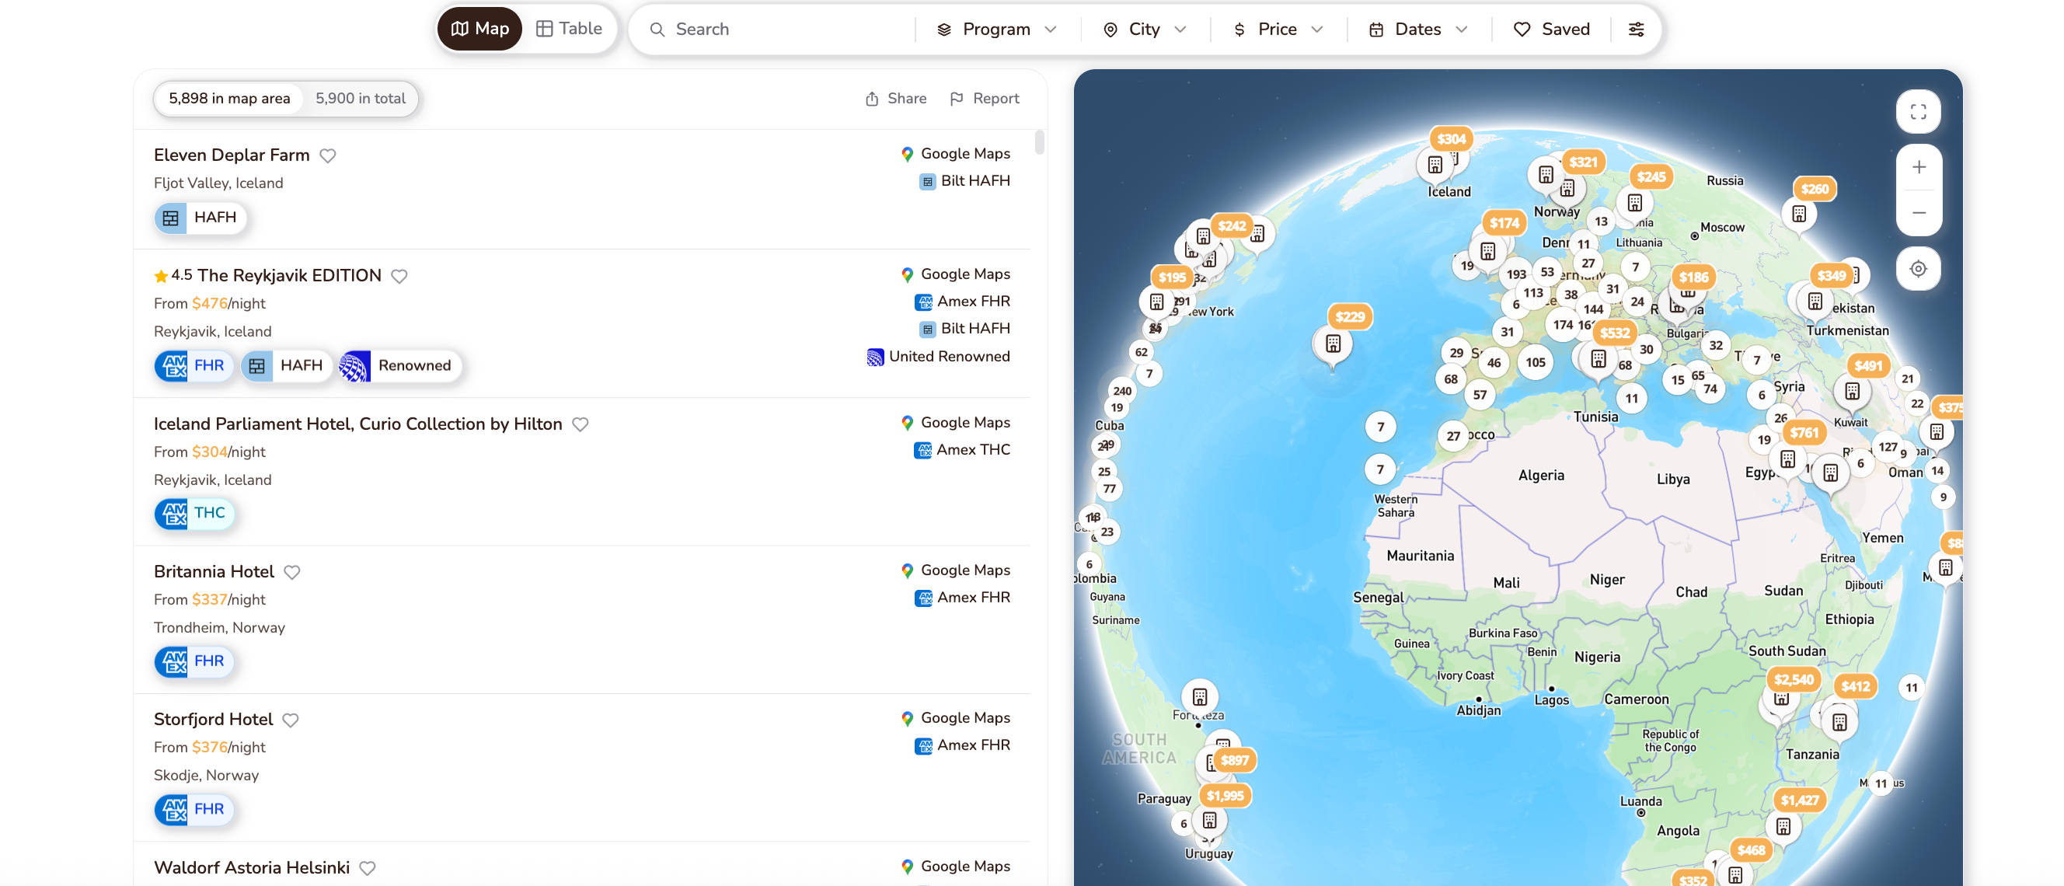Image resolution: width=2064 pixels, height=886 pixels.
Task: Open the Britannia Hotel listing title
Action: [214, 572]
